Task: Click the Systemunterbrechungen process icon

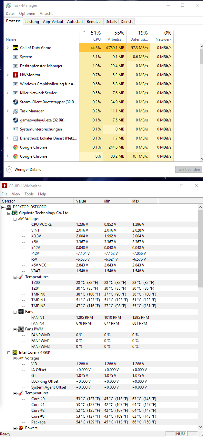Action: (15, 129)
